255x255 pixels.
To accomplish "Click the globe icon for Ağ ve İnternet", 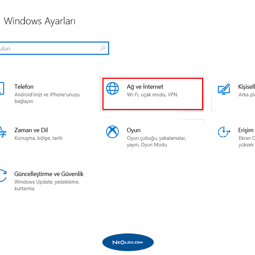I will [113, 88].
